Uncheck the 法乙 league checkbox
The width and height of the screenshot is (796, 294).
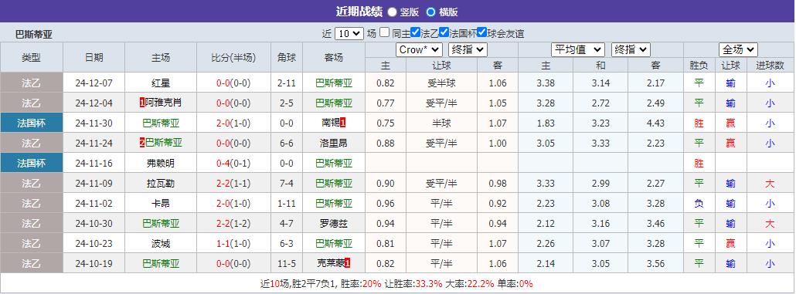pyautogui.click(x=415, y=33)
